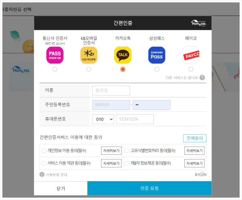This screenshot has height=200, width=242.
Task: Open the 010 phone prefix dropdown
Action: pyautogui.click(x=103, y=119)
